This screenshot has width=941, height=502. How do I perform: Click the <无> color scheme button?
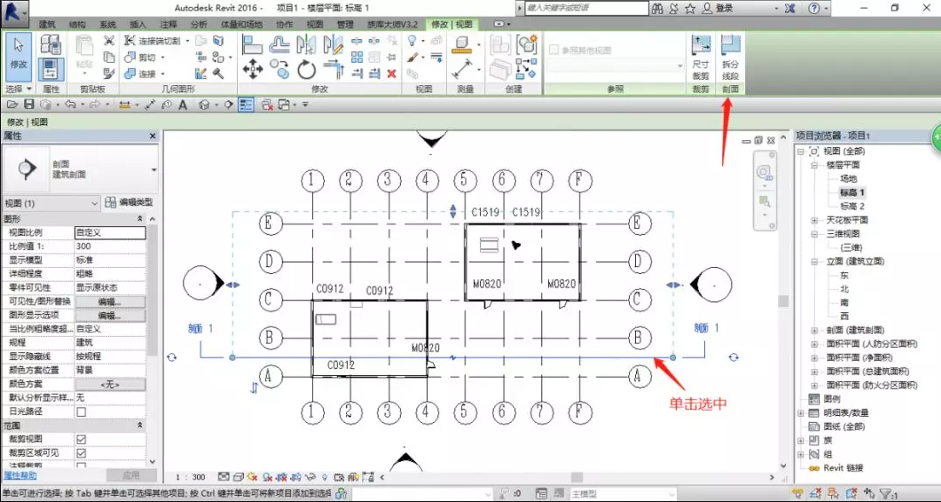pos(110,384)
